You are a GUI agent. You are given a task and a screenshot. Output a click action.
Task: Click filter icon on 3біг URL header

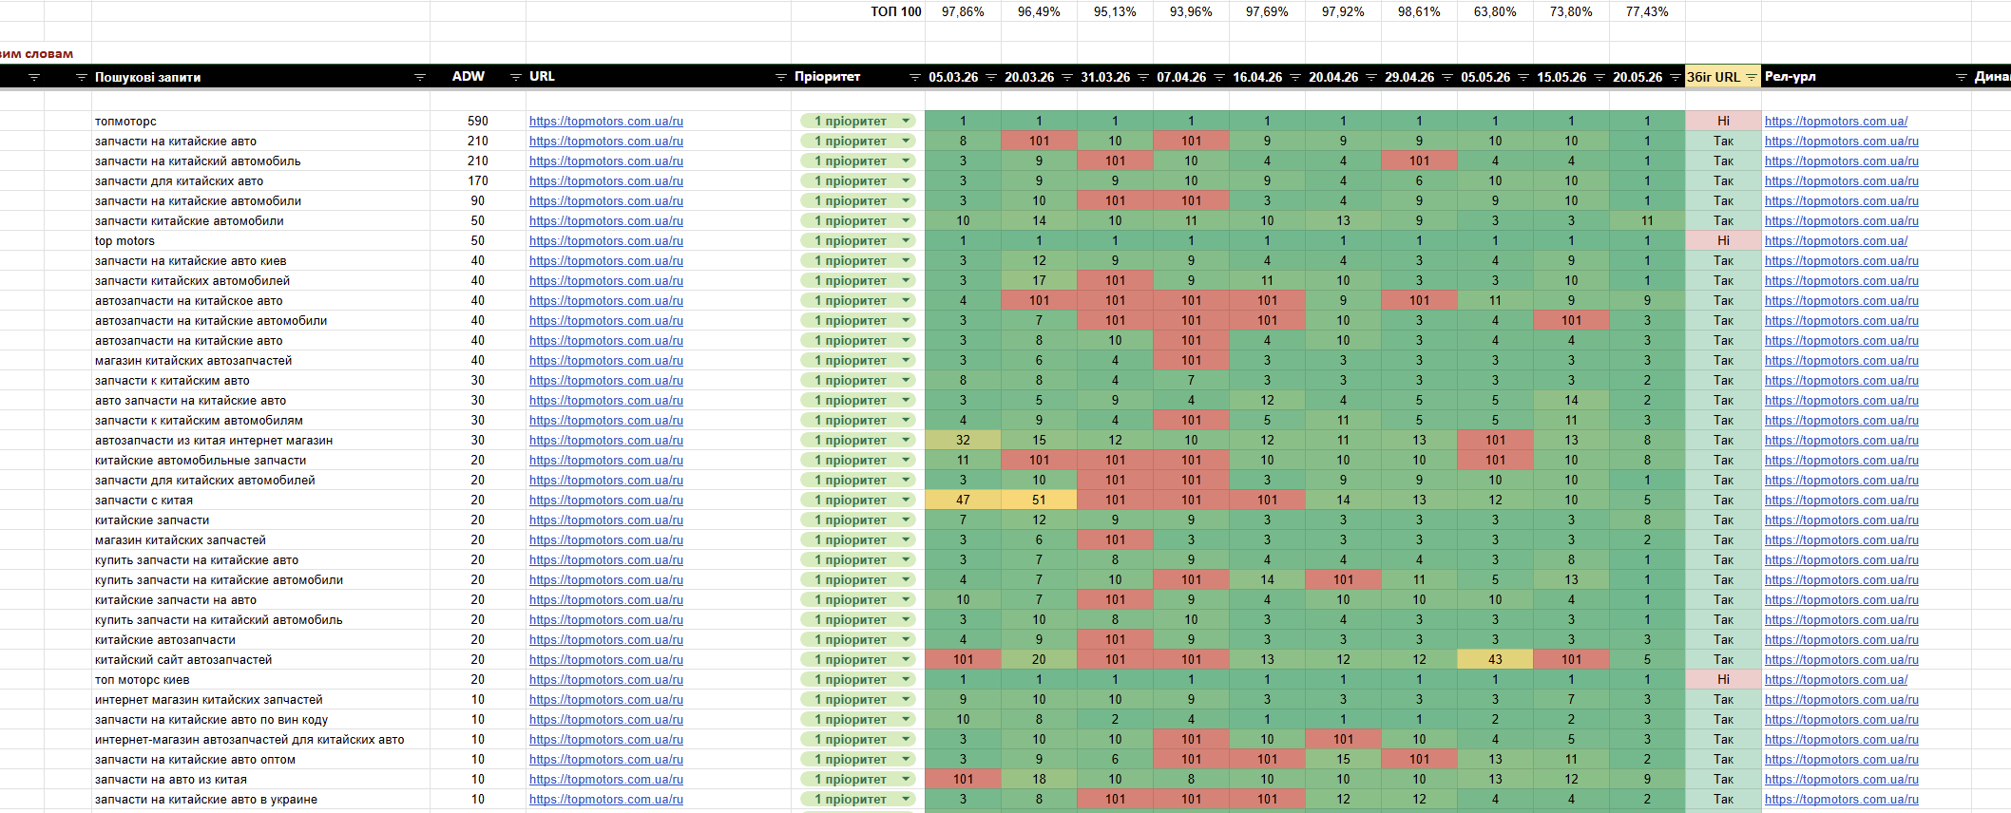pyautogui.click(x=1752, y=77)
